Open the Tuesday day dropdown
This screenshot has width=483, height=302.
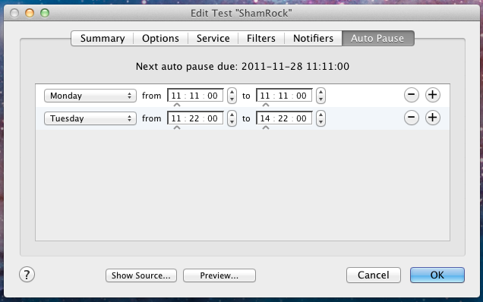90,118
